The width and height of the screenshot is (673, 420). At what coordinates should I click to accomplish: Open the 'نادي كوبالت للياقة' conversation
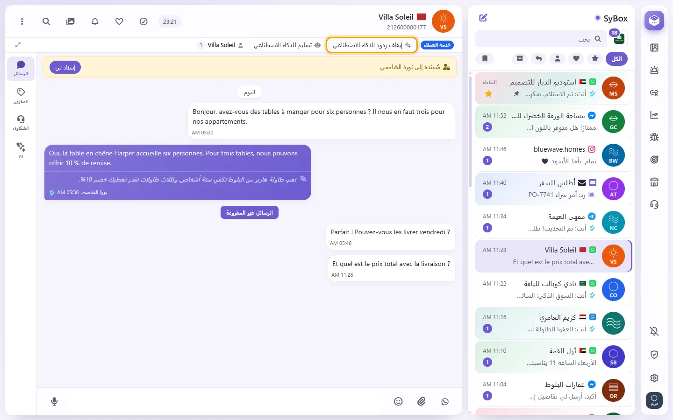click(x=553, y=289)
